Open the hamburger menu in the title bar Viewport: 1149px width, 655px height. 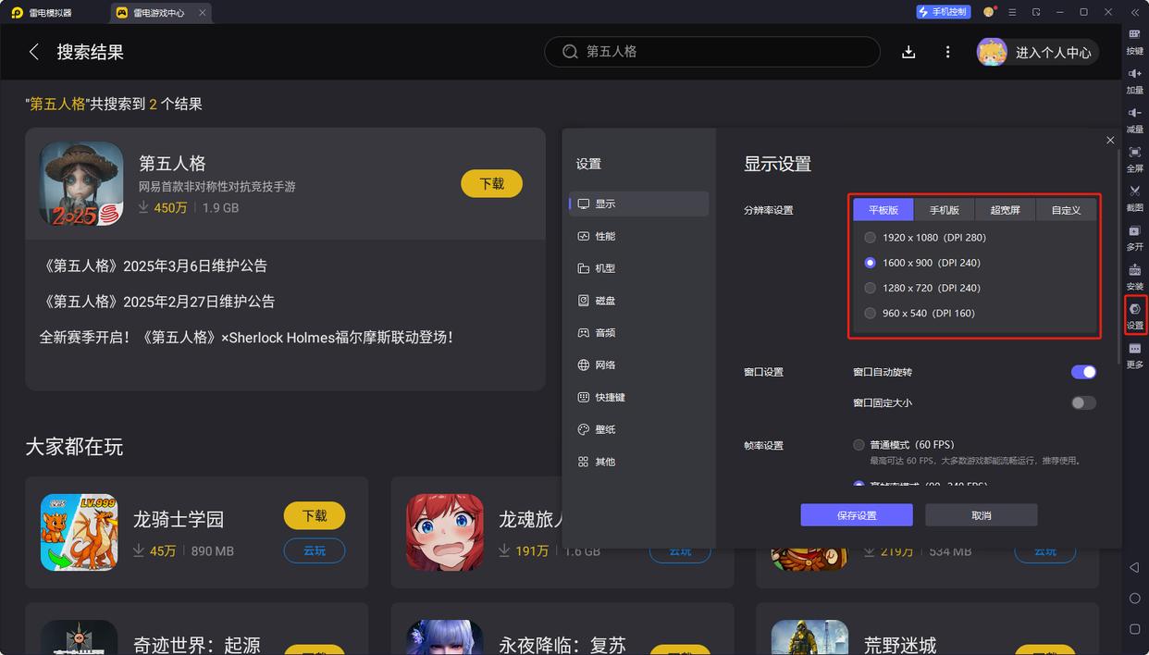pos(1012,12)
